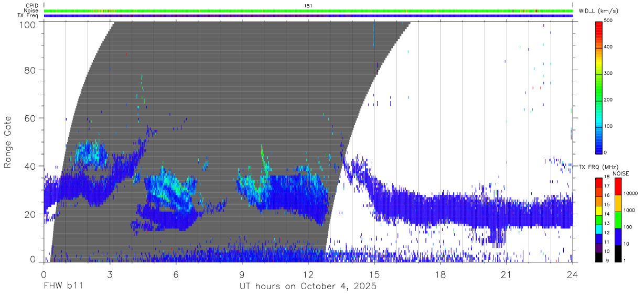The image size is (644, 297).
Task: Click the '21' UT hour axis tick
Action: click(507, 274)
